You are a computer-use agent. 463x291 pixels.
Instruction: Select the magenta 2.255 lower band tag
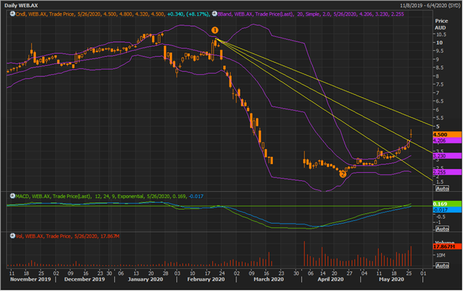[x=447, y=172]
